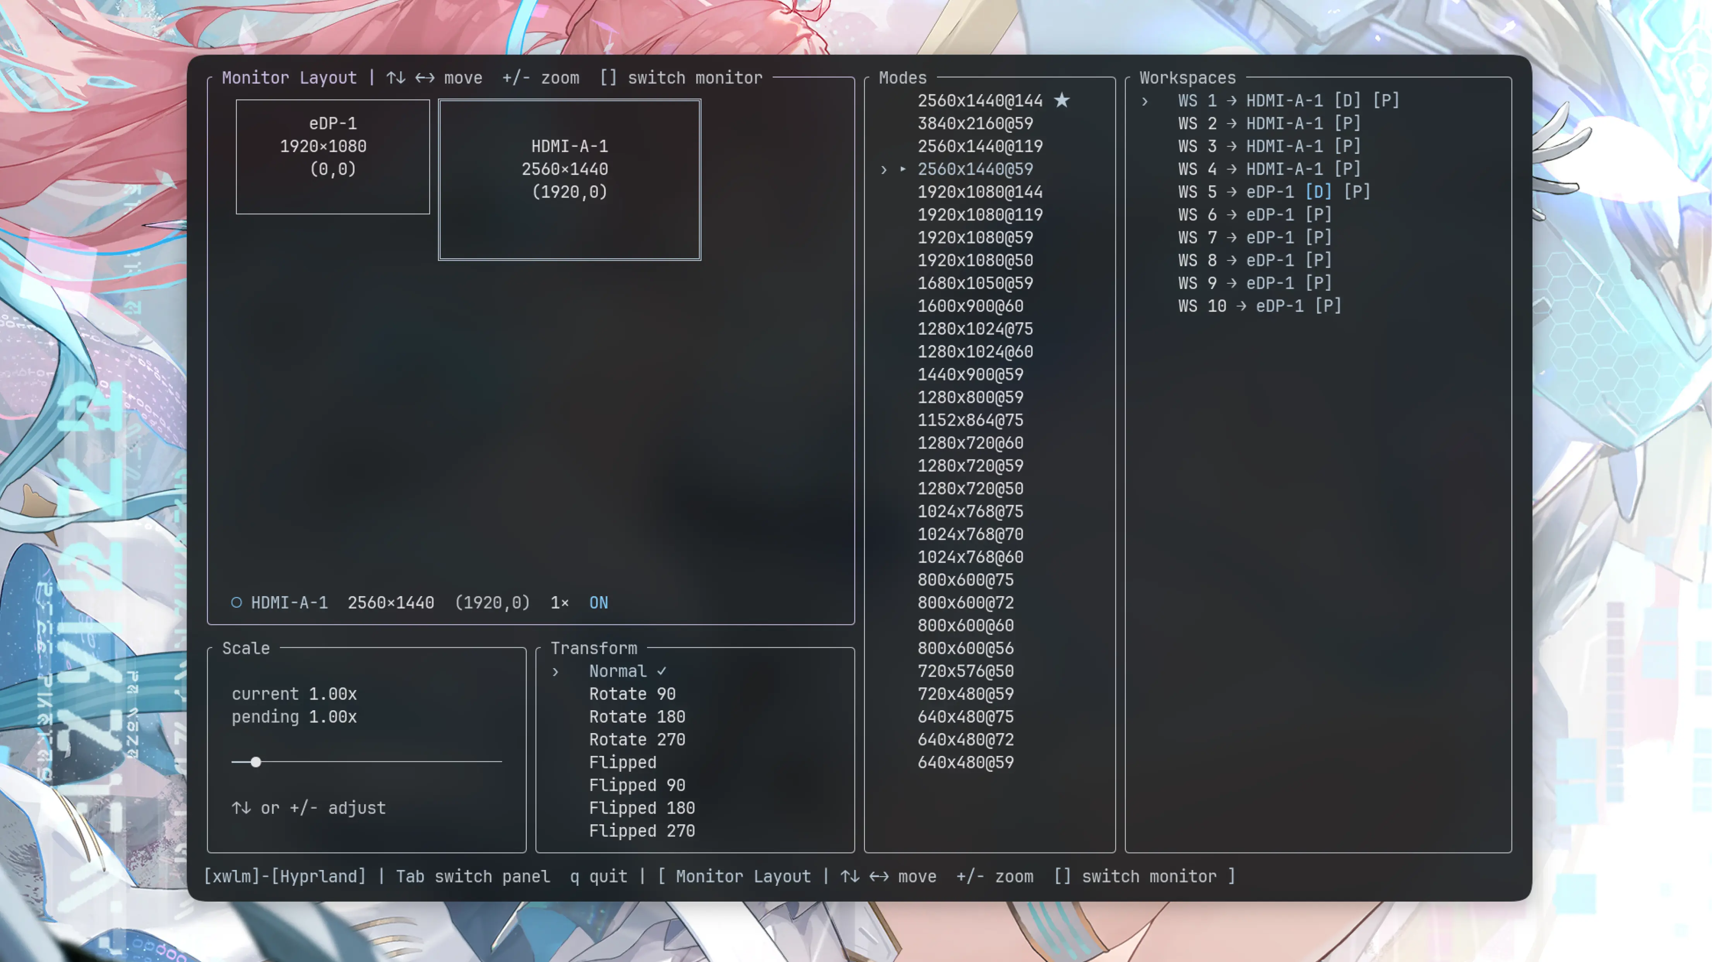Click the checkmark next to Normal transform
The height and width of the screenshot is (962, 1712).
pyautogui.click(x=662, y=671)
